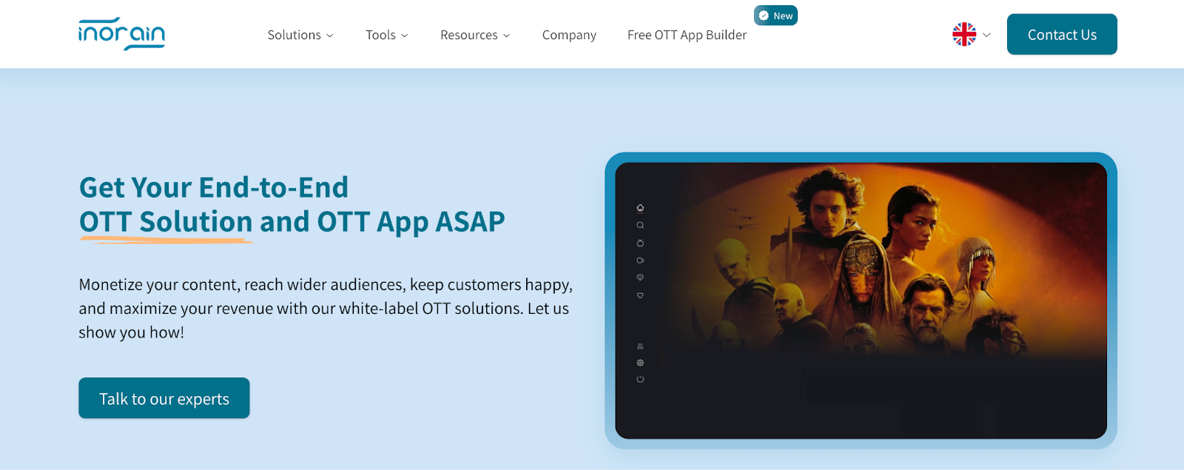Open the Resources dropdown menu
This screenshot has width=1184, height=470.
click(475, 35)
